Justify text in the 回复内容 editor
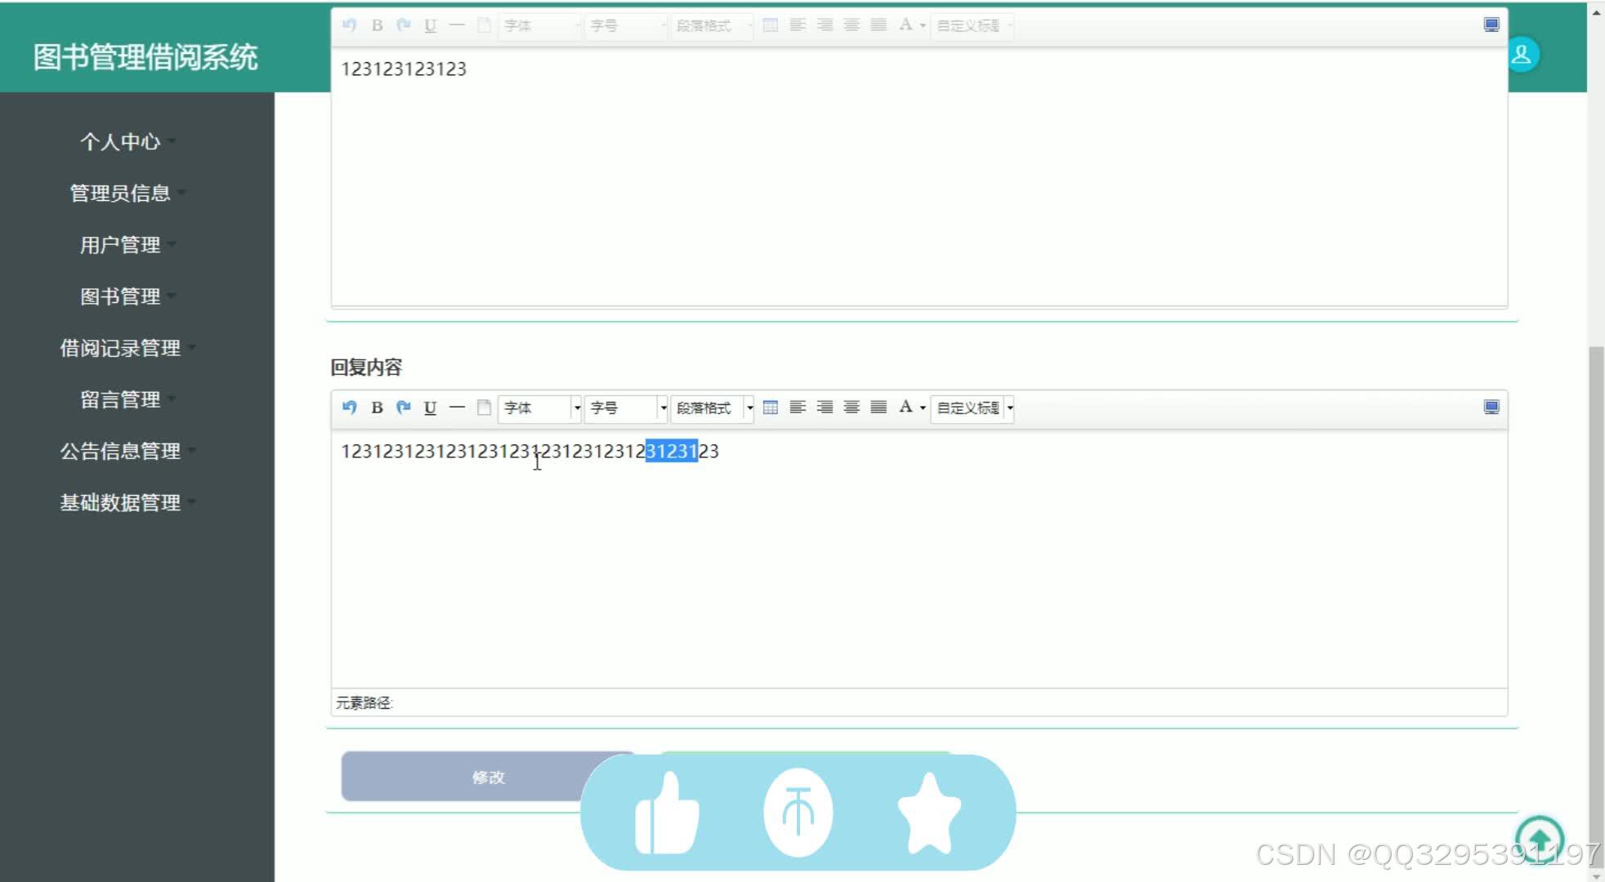The width and height of the screenshot is (1605, 882). point(879,407)
